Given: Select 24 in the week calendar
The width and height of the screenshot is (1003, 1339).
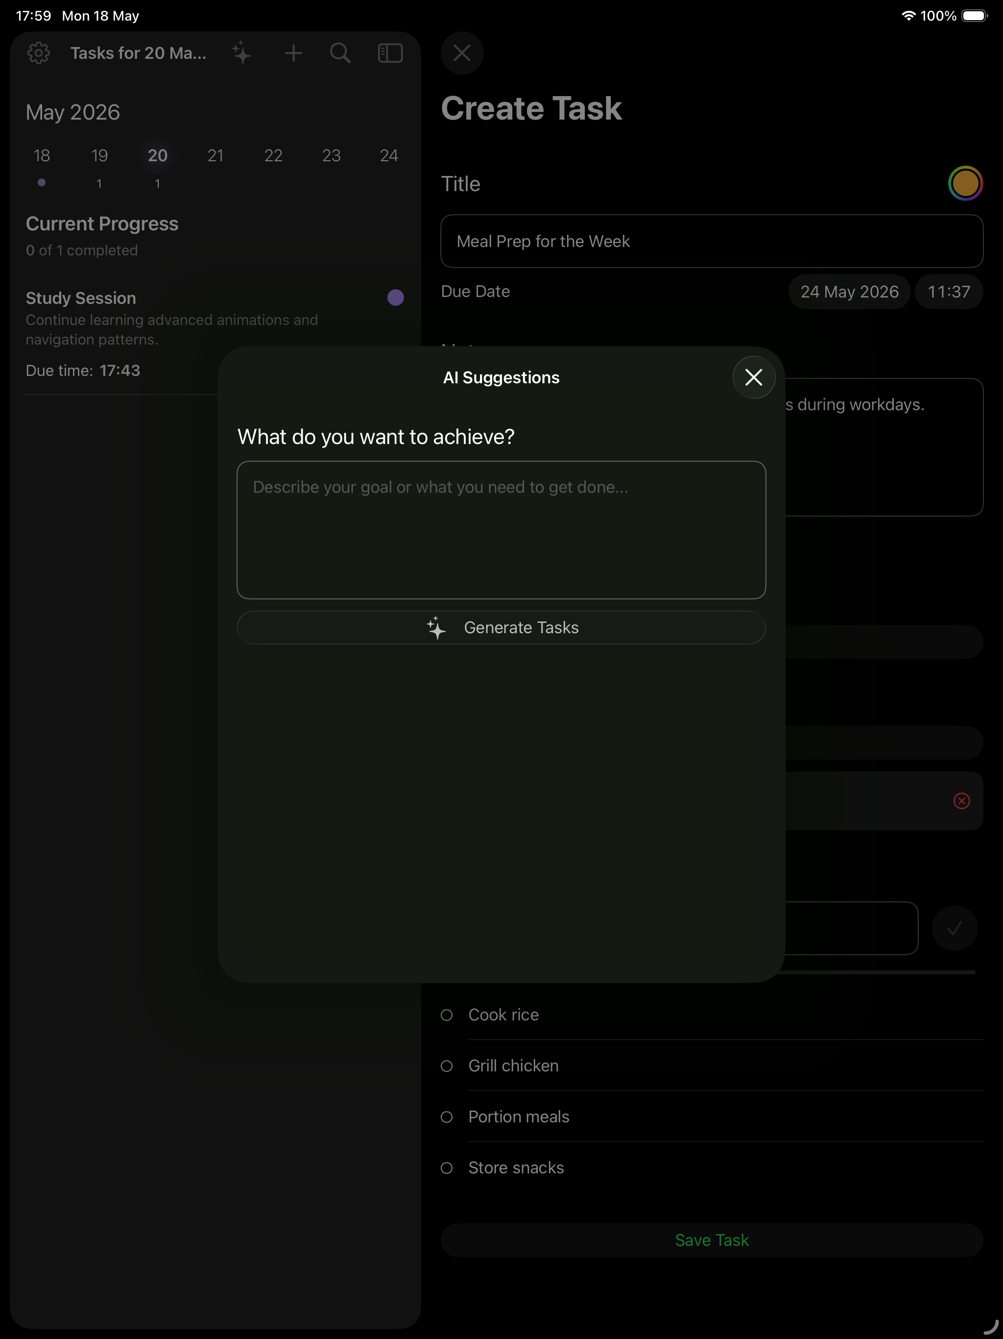Looking at the screenshot, I should [x=389, y=156].
